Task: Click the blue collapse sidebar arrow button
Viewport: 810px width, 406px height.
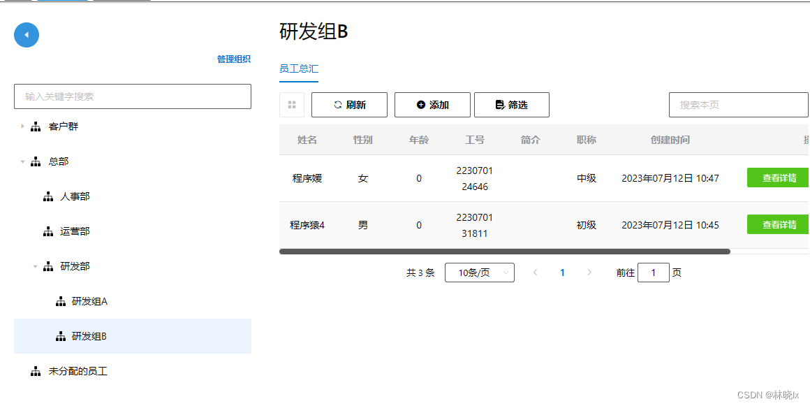Action: (x=27, y=35)
